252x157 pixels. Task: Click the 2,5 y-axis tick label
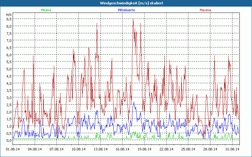[9, 105]
